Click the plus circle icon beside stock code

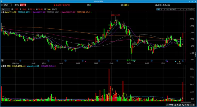(x=2, y=5)
